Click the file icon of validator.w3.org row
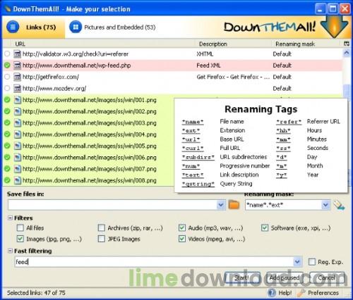This screenshot has height=300, width=353. point(17,54)
